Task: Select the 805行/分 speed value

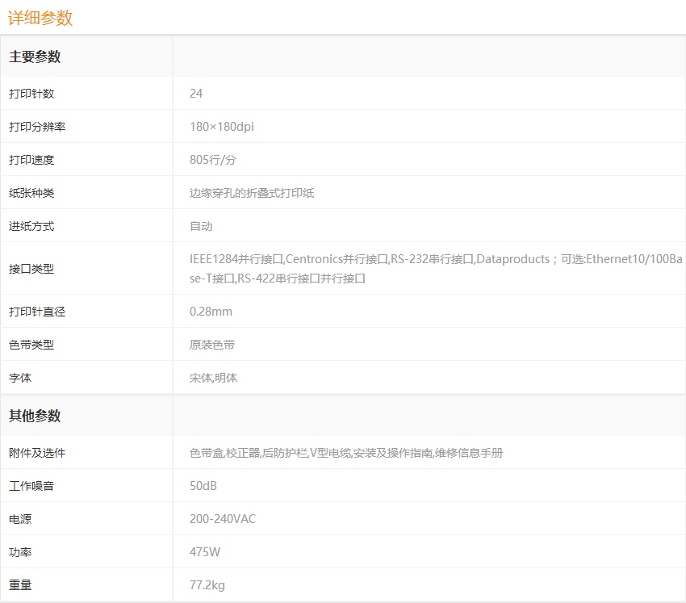Action: [212, 160]
